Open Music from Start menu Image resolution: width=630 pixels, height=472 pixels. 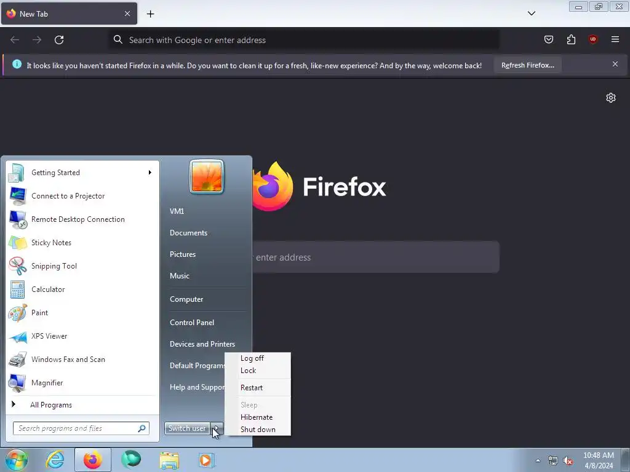pyautogui.click(x=180, y=276)
